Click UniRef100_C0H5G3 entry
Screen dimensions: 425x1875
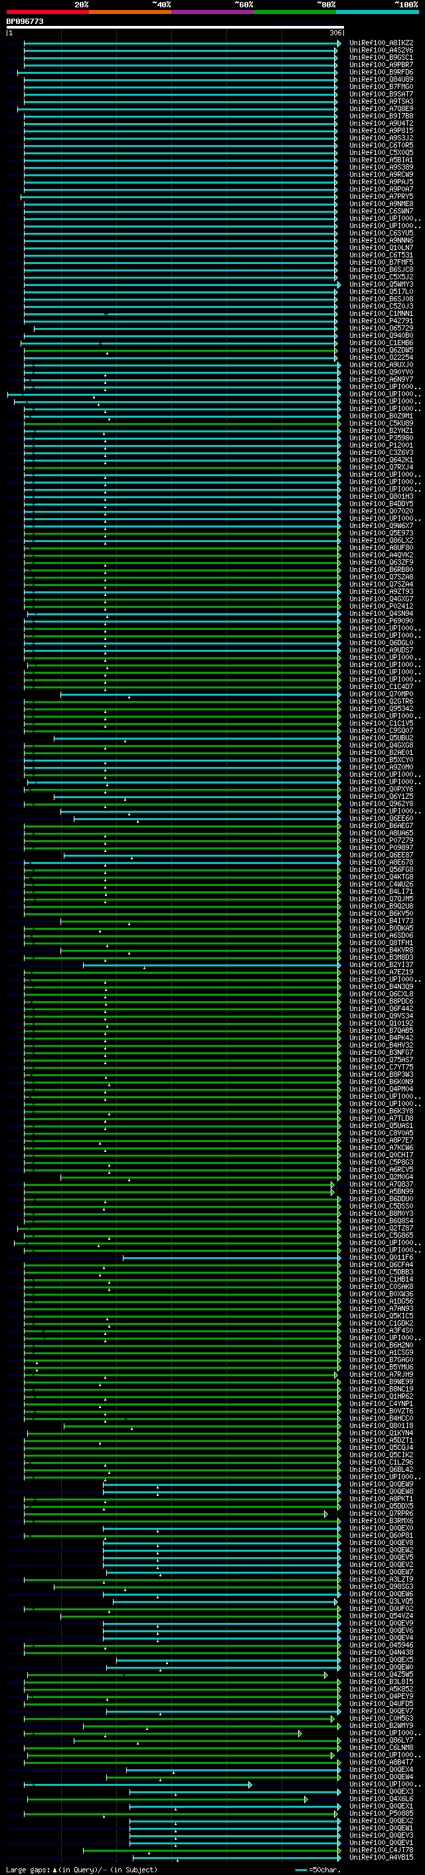click(381, 1718)
